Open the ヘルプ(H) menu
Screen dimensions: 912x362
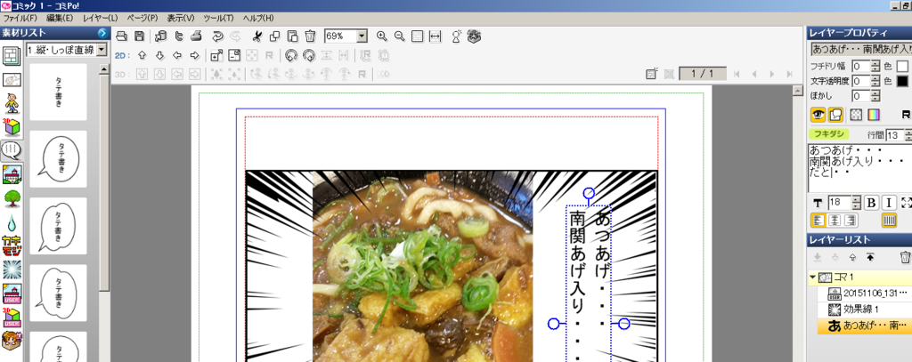click(x=258, y=18)
